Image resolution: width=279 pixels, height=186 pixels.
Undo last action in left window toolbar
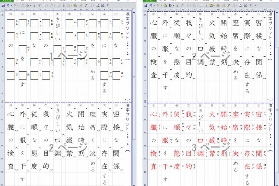coord(8,5)
